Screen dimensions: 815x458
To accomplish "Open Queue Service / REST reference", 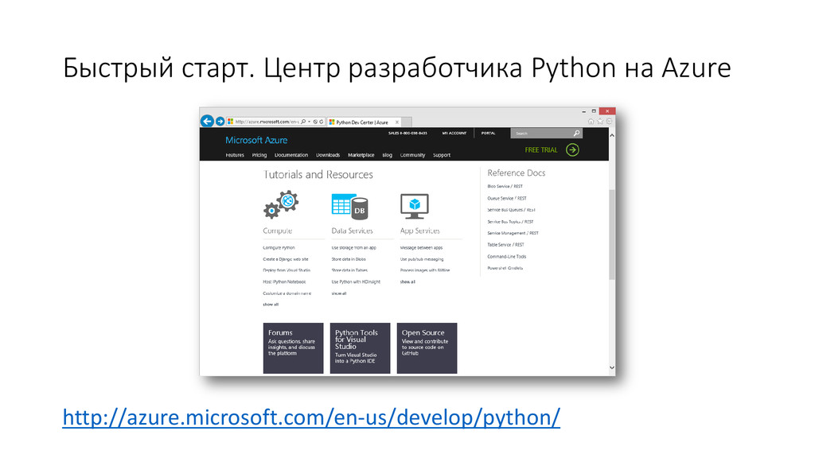I will click(507, 198).
